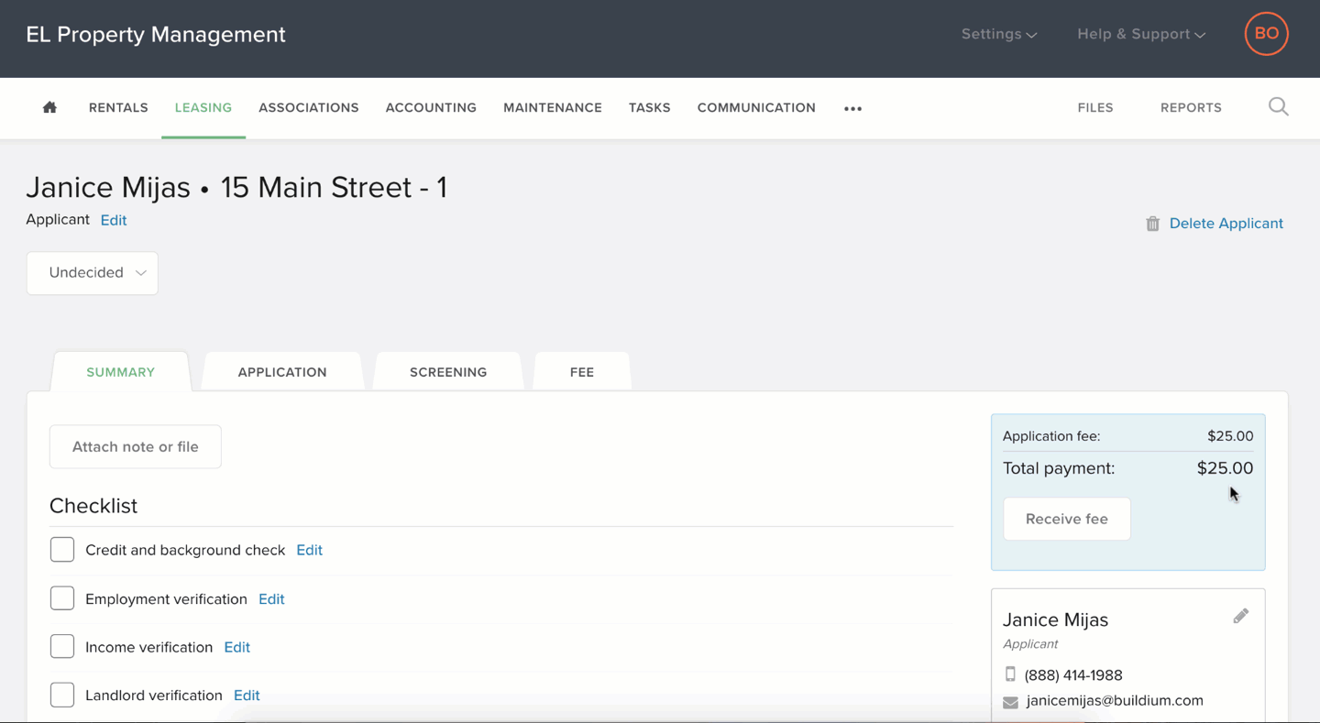Click the phone icon in applicant card
1320x723 pixels.
point(1010,675)
